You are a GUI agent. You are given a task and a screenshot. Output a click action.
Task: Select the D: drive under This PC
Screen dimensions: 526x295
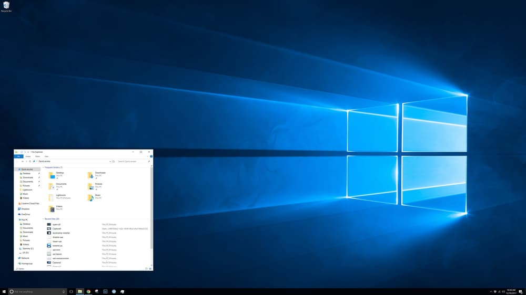25,253
